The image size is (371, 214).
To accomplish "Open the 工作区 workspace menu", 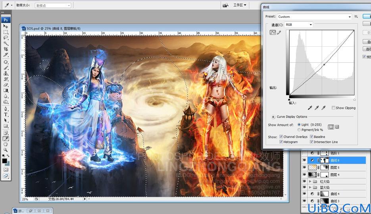I will point(240,5).
